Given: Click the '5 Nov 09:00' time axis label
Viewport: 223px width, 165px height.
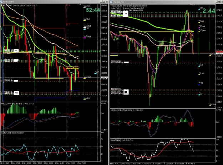Looking at the screenshot, I should [x=81, y=163].
